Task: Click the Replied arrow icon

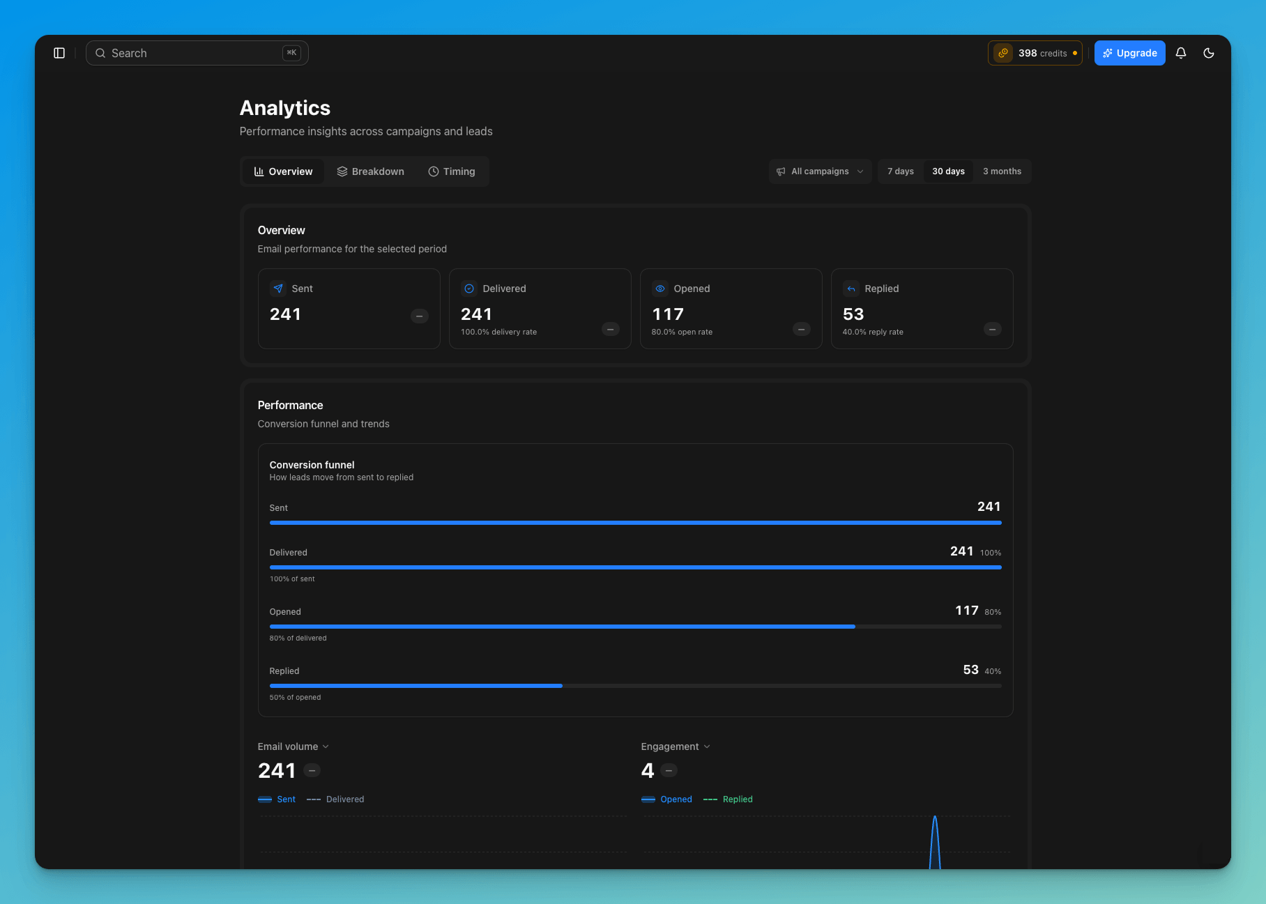Action: pos(851,289)
